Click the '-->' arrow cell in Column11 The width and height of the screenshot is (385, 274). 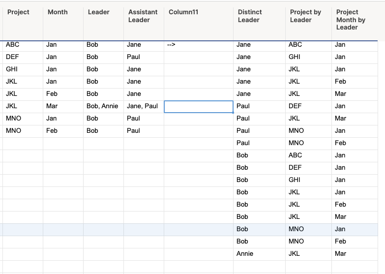pos(171,45)
